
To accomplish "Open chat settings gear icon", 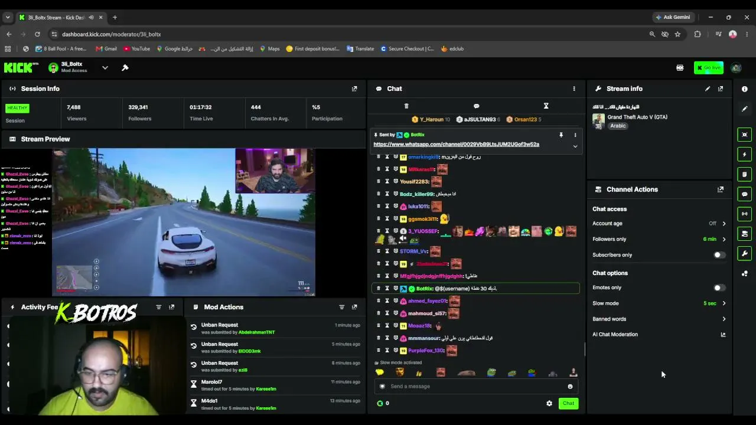I will click(549, 403).
